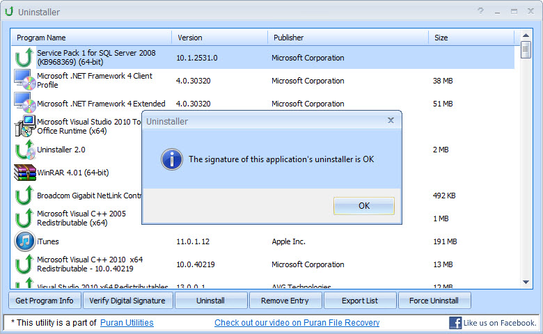Click the Service Pack 1 SQL Server row icon
Screen dimensions: 543x334
pos(24,58)
